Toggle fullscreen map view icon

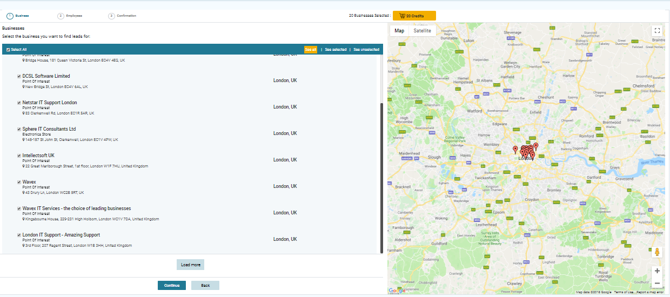pos(656,31)
